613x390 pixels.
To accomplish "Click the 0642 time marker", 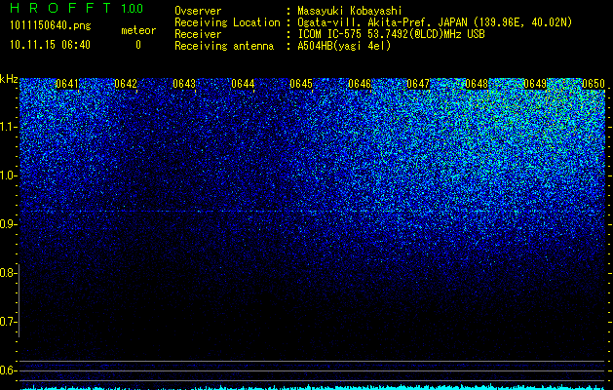I will click(x=126, y=84).
